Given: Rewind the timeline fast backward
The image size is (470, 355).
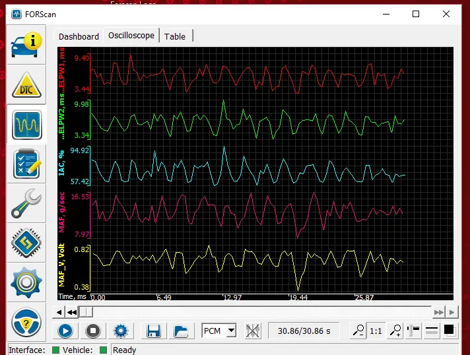Looking at the screenshot, I should point(72,313).
